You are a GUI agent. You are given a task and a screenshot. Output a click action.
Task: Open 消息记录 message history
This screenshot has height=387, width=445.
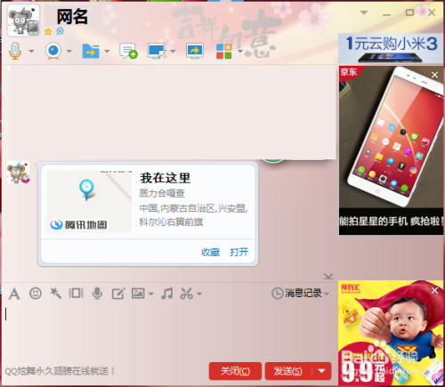297,294
